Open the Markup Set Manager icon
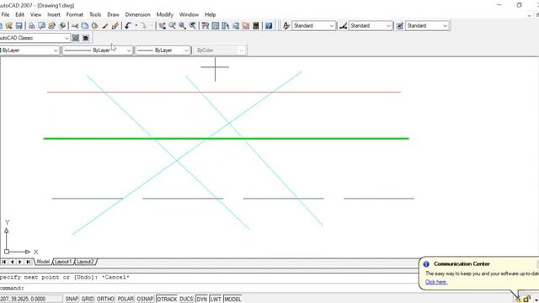The image size is (539, 303). (246, 26)
